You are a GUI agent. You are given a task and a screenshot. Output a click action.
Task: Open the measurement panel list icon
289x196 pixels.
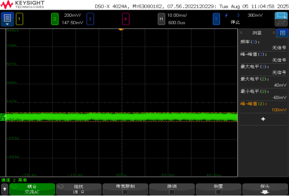point(282,33)
